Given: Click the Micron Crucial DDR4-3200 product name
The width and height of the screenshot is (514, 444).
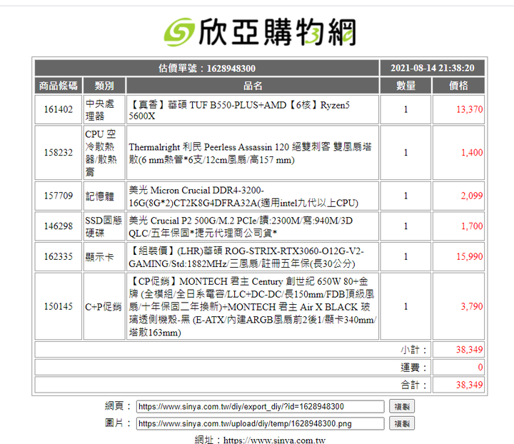Looking at the screenshot, I should pos(243,196).
